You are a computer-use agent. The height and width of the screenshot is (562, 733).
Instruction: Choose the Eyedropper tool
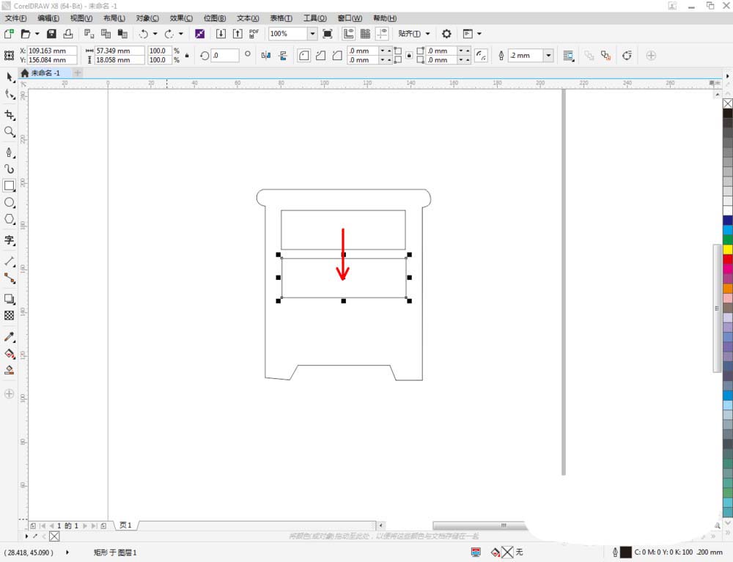click(10, 336)
